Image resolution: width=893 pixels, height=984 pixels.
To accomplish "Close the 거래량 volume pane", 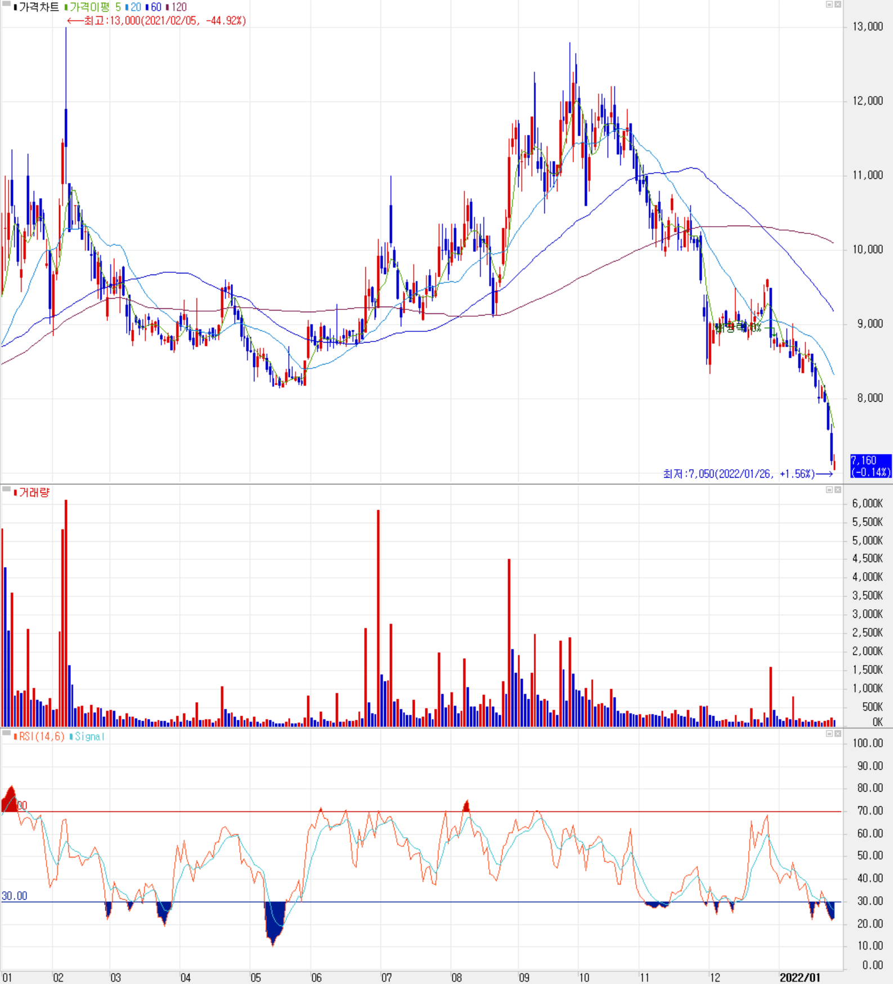I will tap(837, 490).
